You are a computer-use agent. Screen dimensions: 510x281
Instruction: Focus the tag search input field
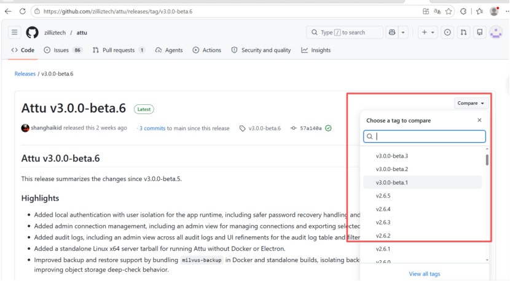pos(425,136)
